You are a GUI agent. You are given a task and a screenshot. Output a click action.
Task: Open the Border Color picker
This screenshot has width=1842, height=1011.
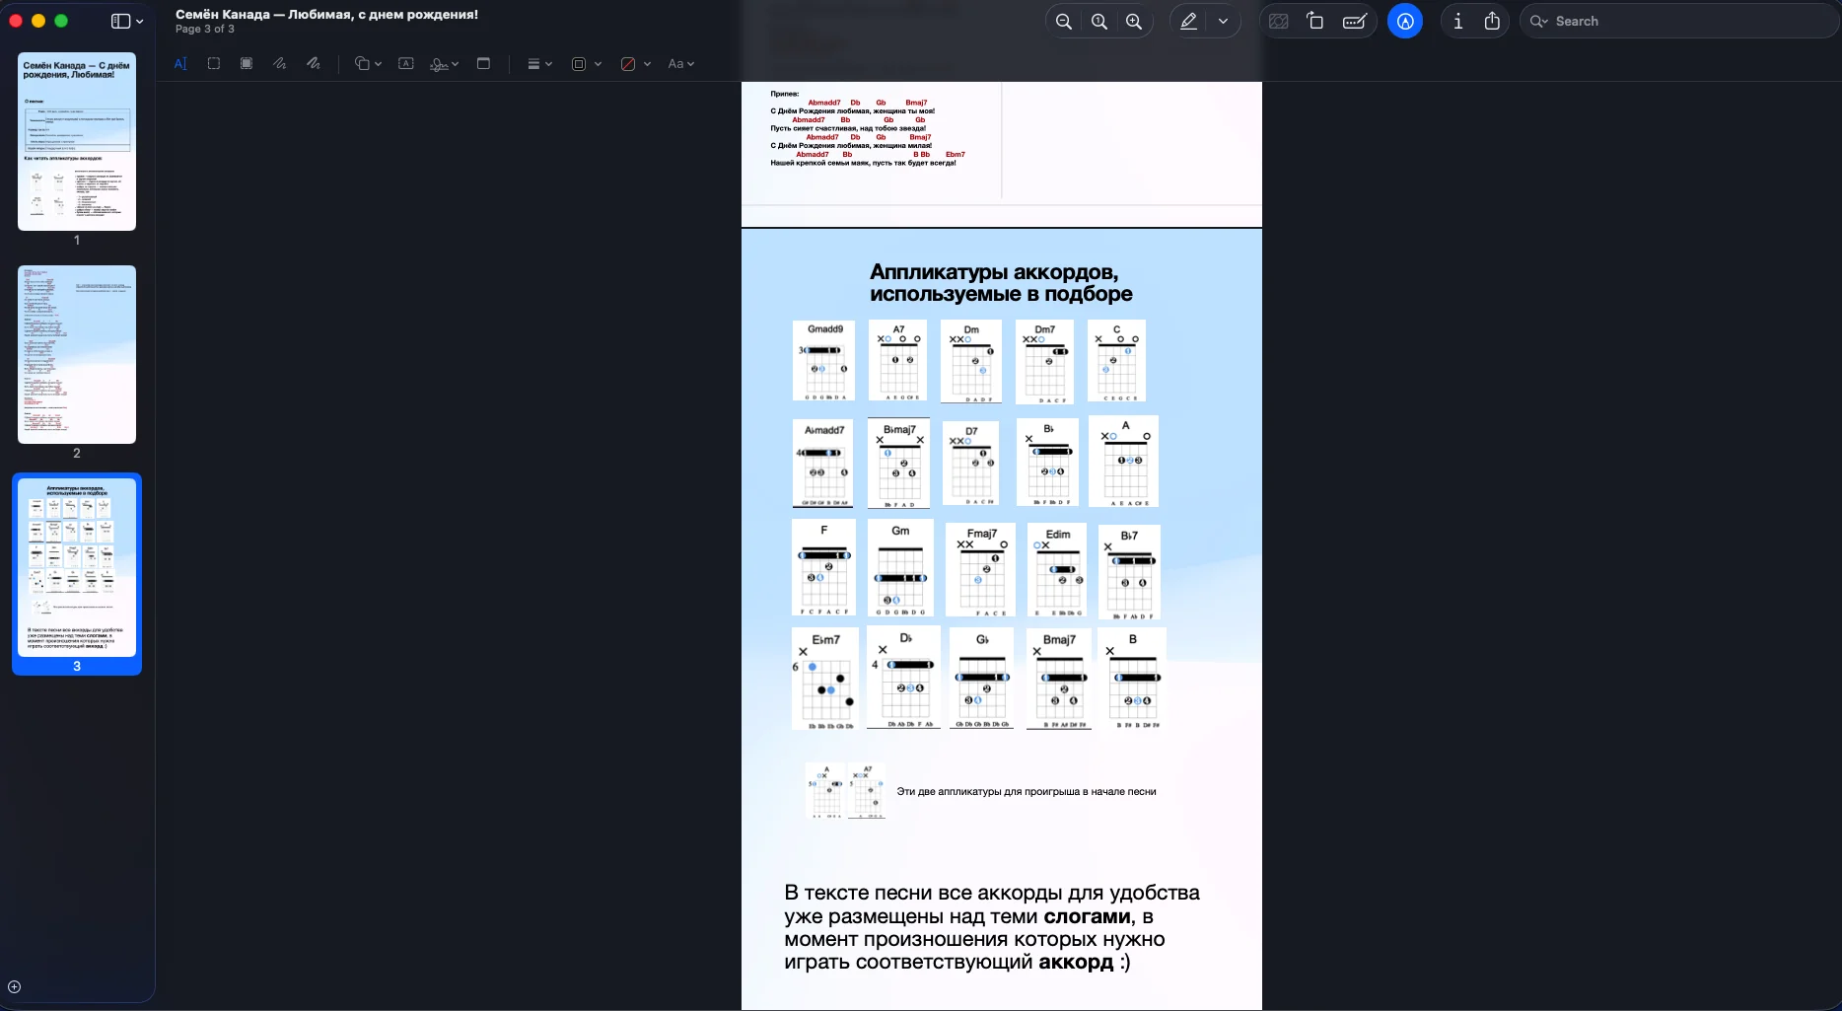click(586, 64)
